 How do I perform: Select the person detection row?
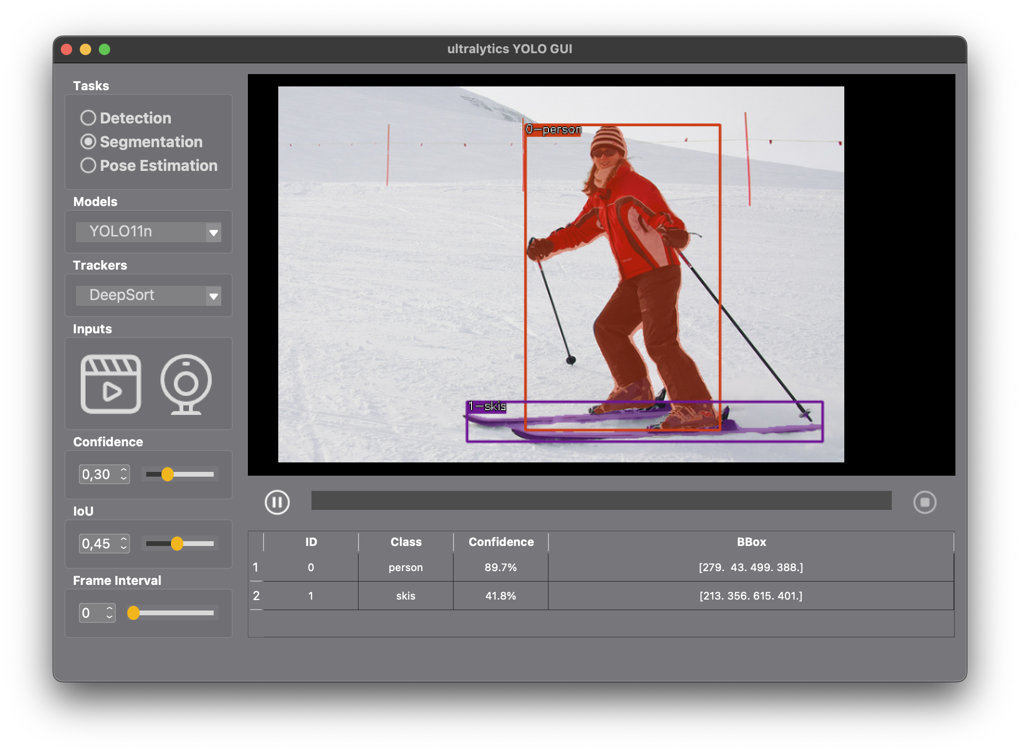(406, 567)
